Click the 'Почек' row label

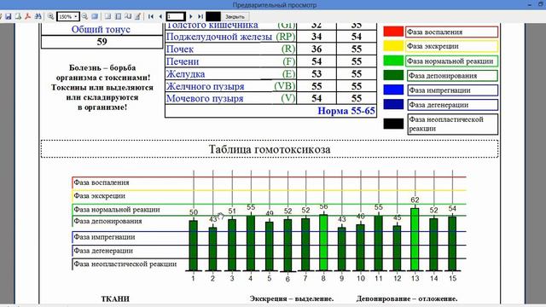tap(180, 49)
